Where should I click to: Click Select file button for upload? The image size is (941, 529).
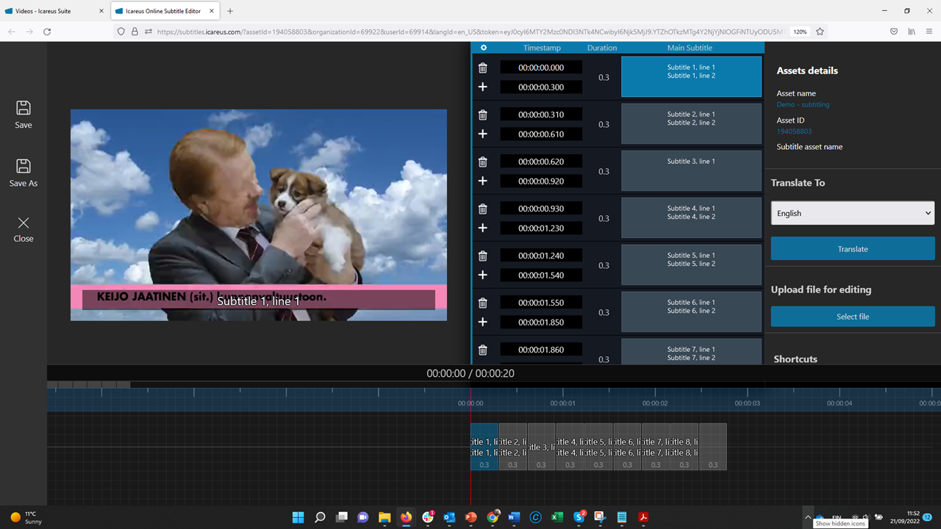click(852, 317)
